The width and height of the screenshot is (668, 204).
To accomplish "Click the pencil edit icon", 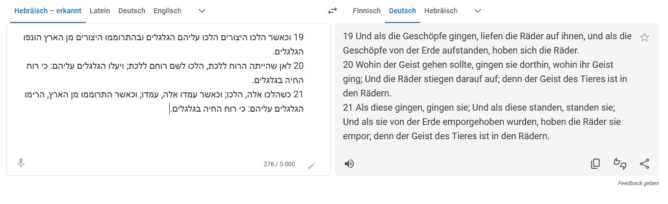I will point(312,165).
